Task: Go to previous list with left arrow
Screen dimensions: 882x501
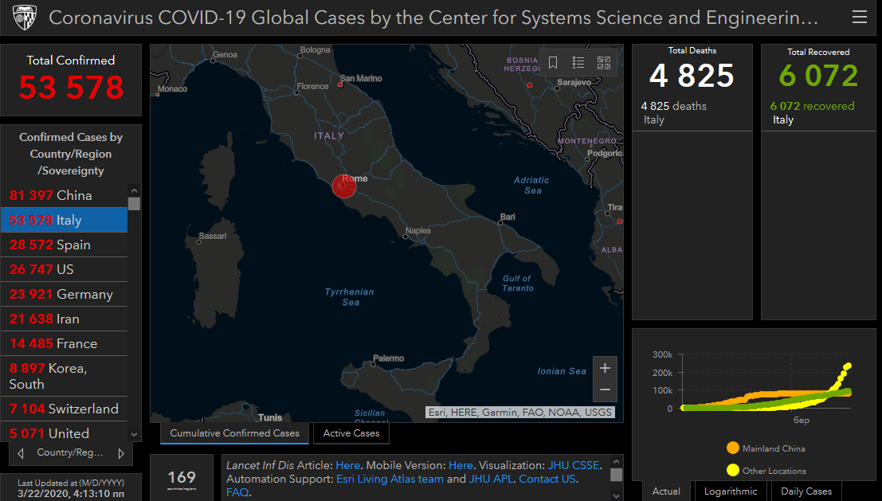Action: [x=21, y=453]
